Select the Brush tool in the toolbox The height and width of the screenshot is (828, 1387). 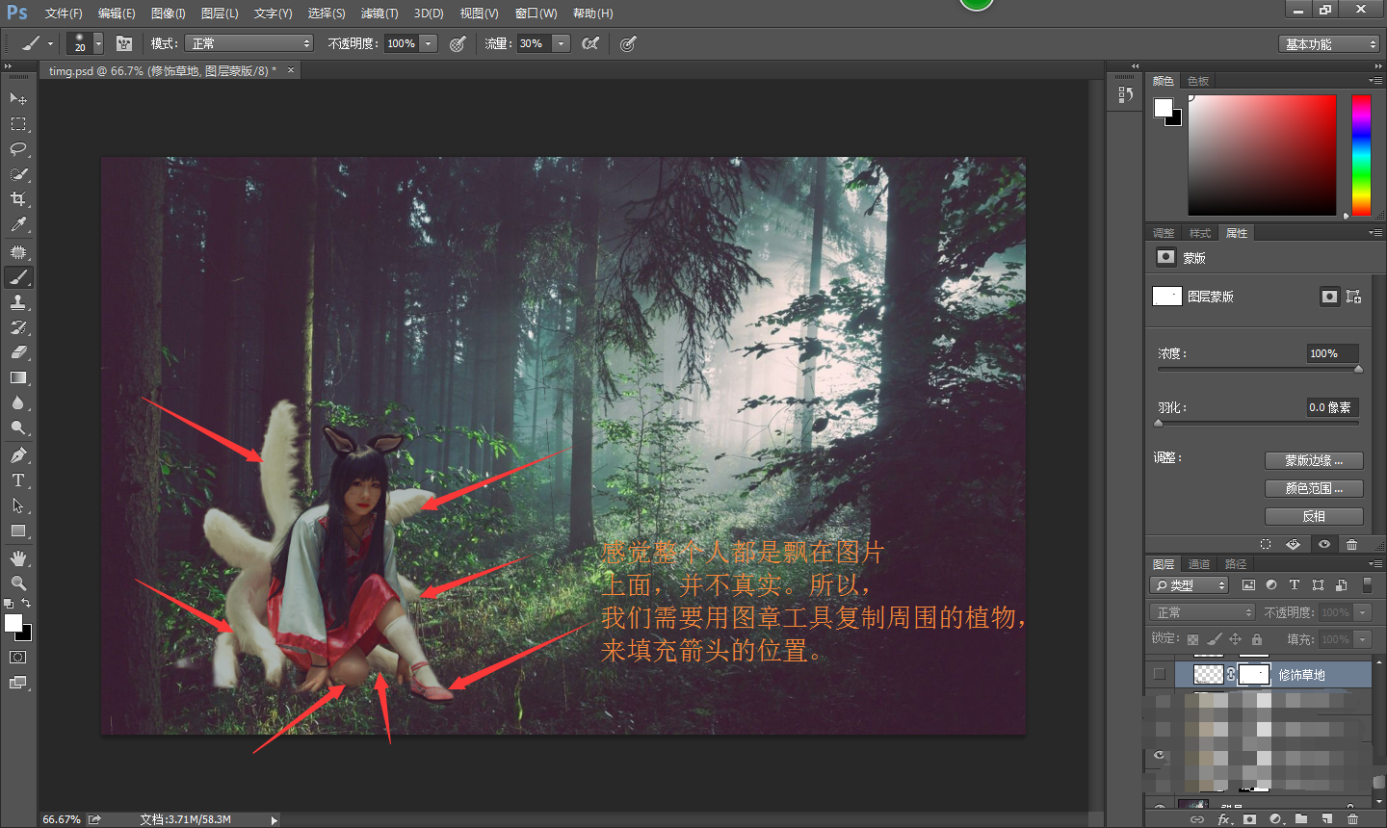[18, 277]
